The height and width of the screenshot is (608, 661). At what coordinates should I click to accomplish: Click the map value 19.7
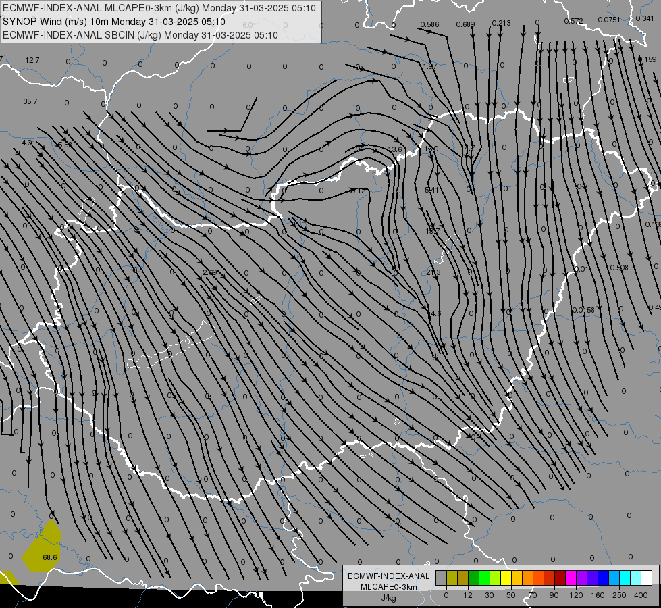pyautogui.click(x=433, y=231)
